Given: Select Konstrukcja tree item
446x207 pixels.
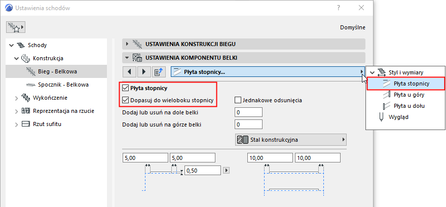Looking at the screenshot, I should [48, 59].
